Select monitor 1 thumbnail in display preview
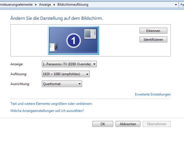The height and width of the screenshot is (141, 184). pyautogui.click(x=74, y=40)
